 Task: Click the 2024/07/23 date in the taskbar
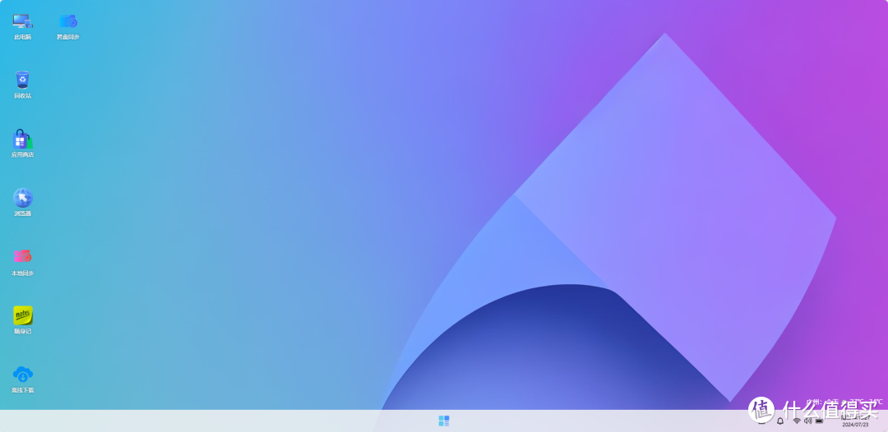tap(854, 425)
